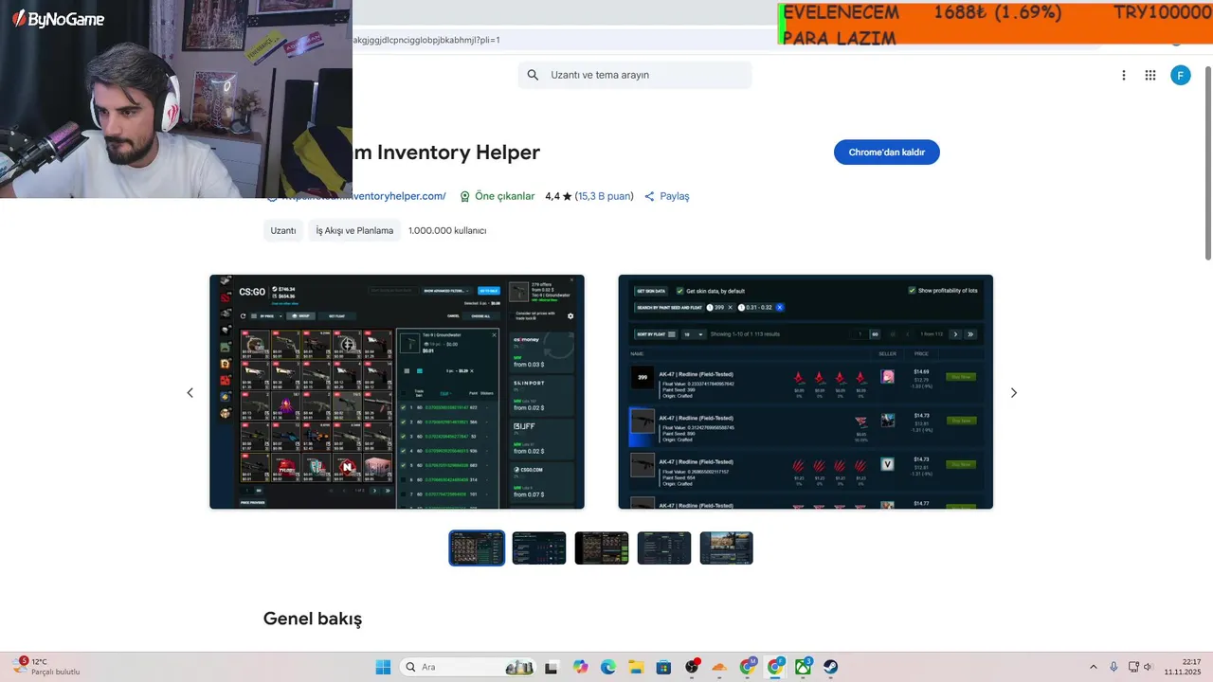Viewport: 1213px width, 682px height.
Task: Launch Copilot from the taskbar
Action: pyautogui.click(x=580, y=667)
